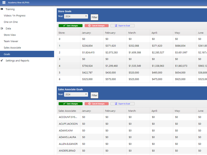
Task: Save changes in Sales Associate Goals grid
Action: [70, 104]
